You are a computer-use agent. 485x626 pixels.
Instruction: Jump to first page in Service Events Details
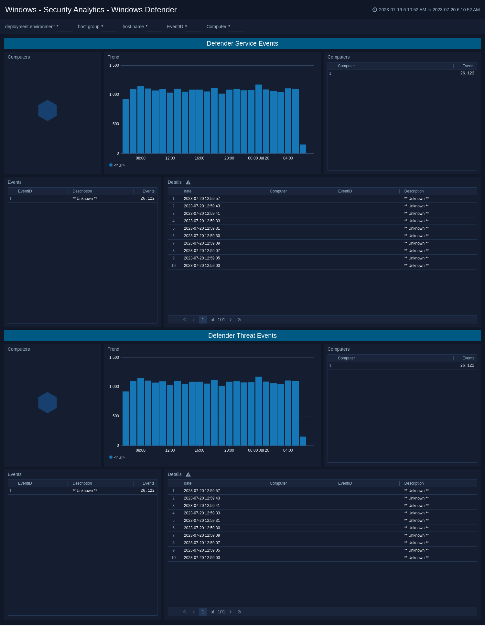coord(185,320)
